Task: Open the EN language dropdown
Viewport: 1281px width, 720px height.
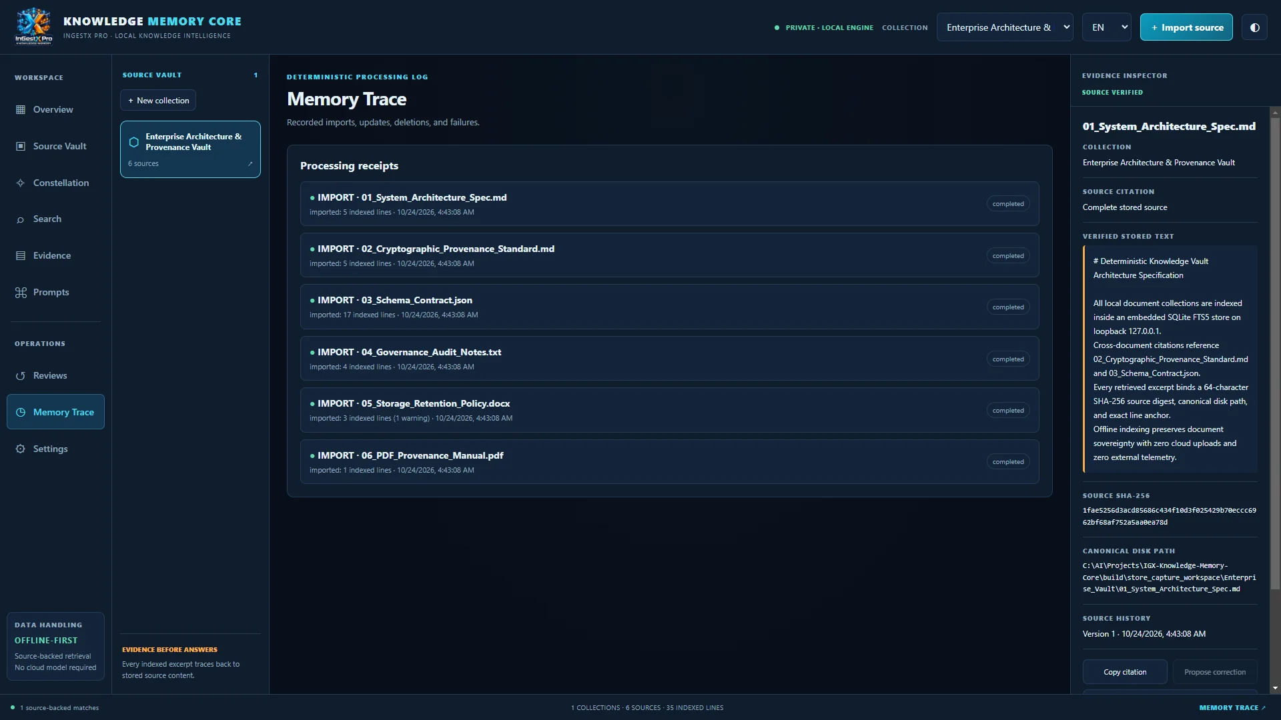Action: tap(1106, 27)
